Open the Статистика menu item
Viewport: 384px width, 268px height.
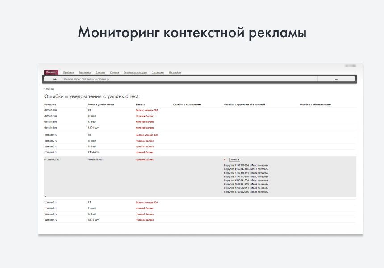click(158, 72)
